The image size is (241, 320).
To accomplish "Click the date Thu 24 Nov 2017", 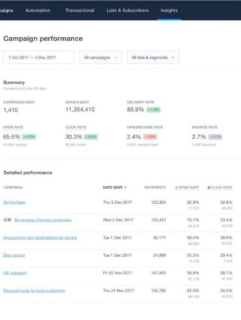I will [119, 291].
